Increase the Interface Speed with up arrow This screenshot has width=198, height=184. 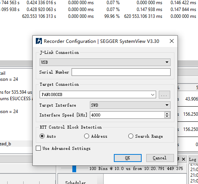pos(167,113)
